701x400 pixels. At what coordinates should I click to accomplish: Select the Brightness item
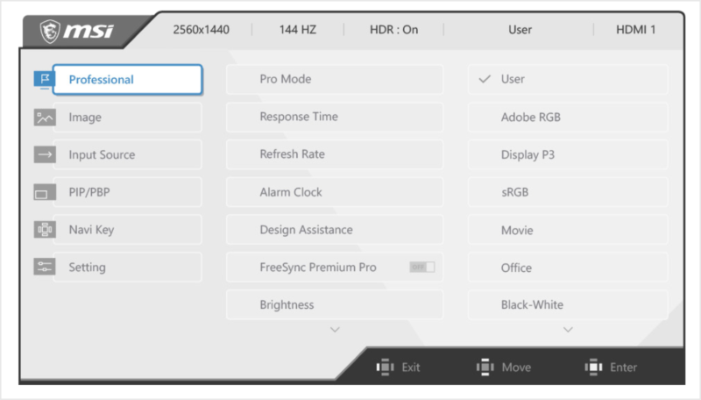(335, 304)
